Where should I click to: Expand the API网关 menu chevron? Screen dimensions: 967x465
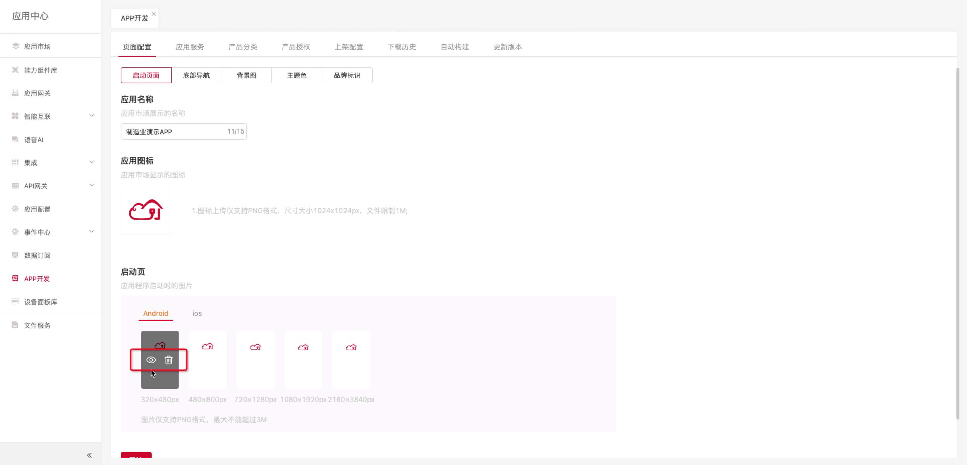pos(92,185)
